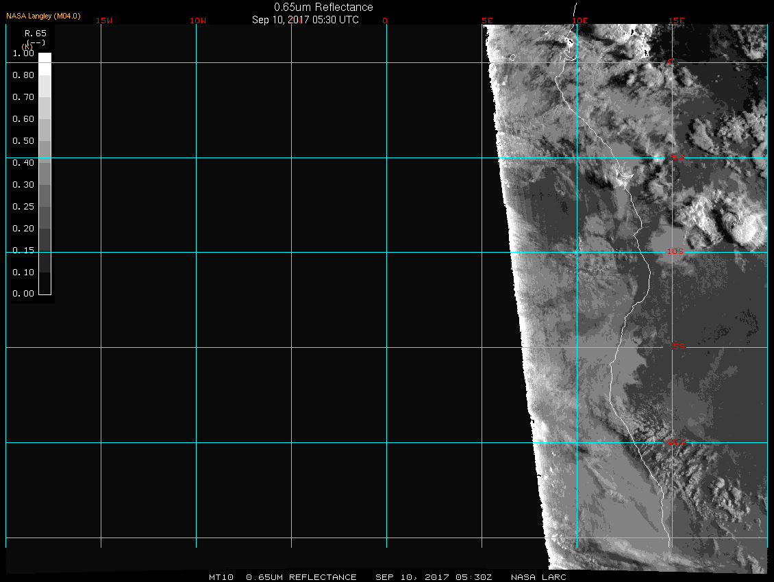Click the 0.80 label on the reflectance scale

23,75
